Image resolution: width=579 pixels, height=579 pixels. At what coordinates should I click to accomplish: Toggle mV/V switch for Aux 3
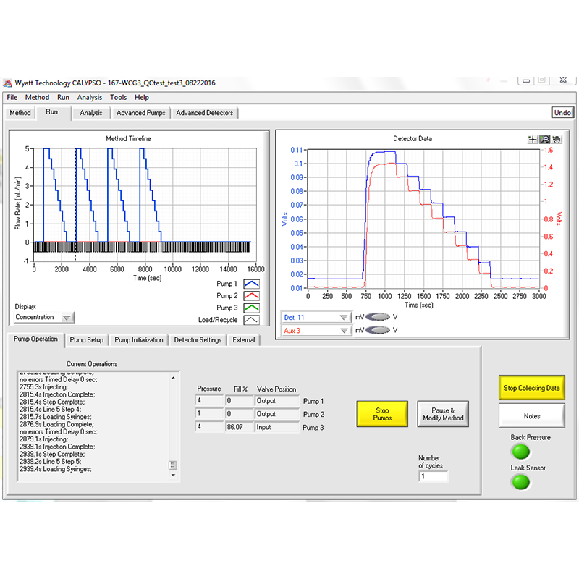[377, 330]
